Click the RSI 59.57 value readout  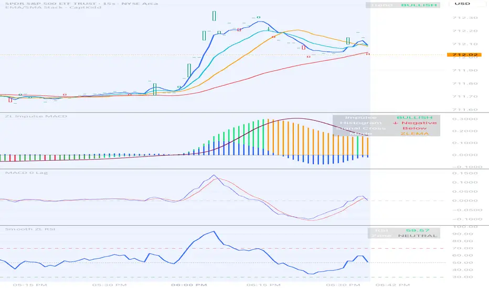[x=418, y=230]
